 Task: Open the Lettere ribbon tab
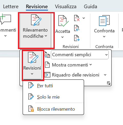tap(11, 6)
